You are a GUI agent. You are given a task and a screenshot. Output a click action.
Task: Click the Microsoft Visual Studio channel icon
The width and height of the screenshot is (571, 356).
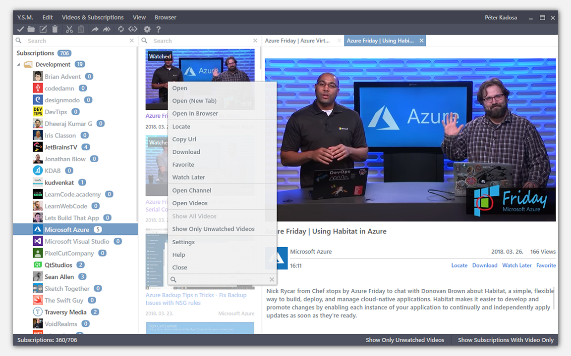click(x=38, y=241)
